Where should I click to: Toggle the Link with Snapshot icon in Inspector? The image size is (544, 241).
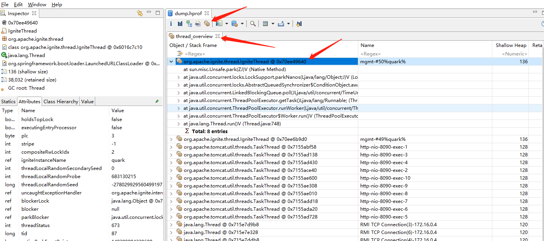140,13
